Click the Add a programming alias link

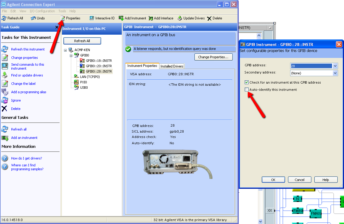pos(28,92)
